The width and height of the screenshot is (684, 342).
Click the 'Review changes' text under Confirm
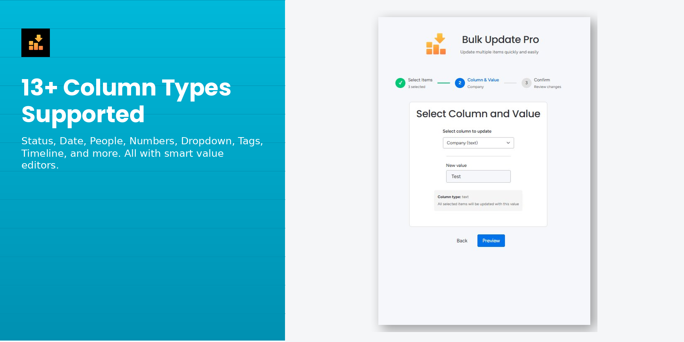547,87
